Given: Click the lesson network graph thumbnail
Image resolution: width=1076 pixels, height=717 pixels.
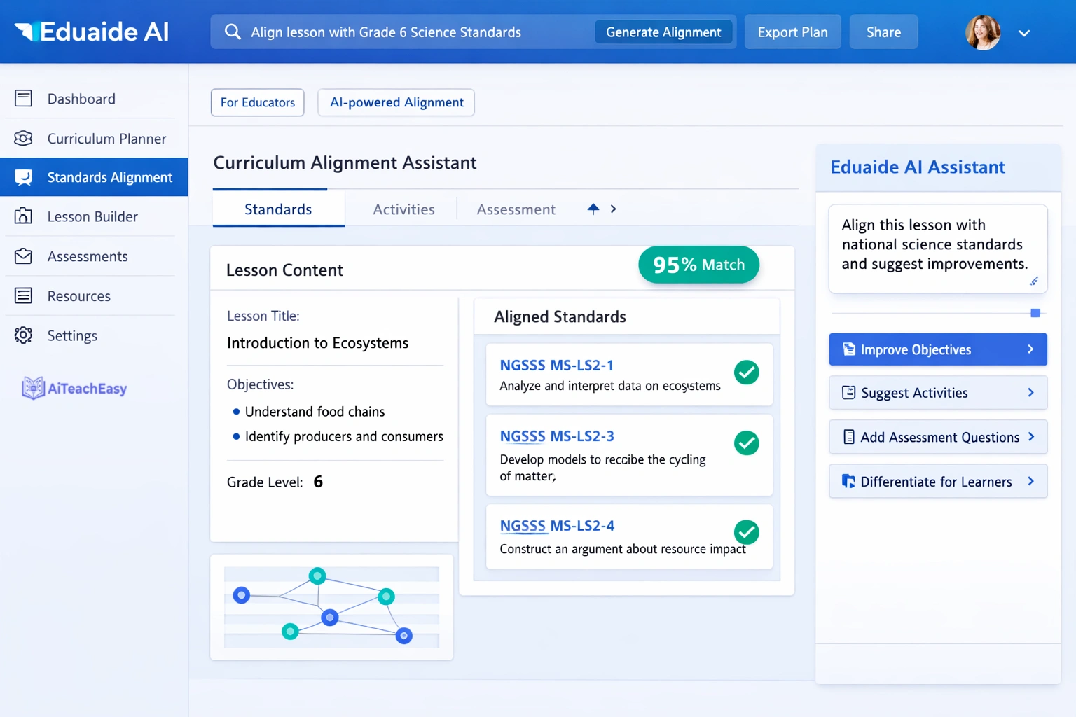Looking at the screenshot, I should [x=331, y=606].
